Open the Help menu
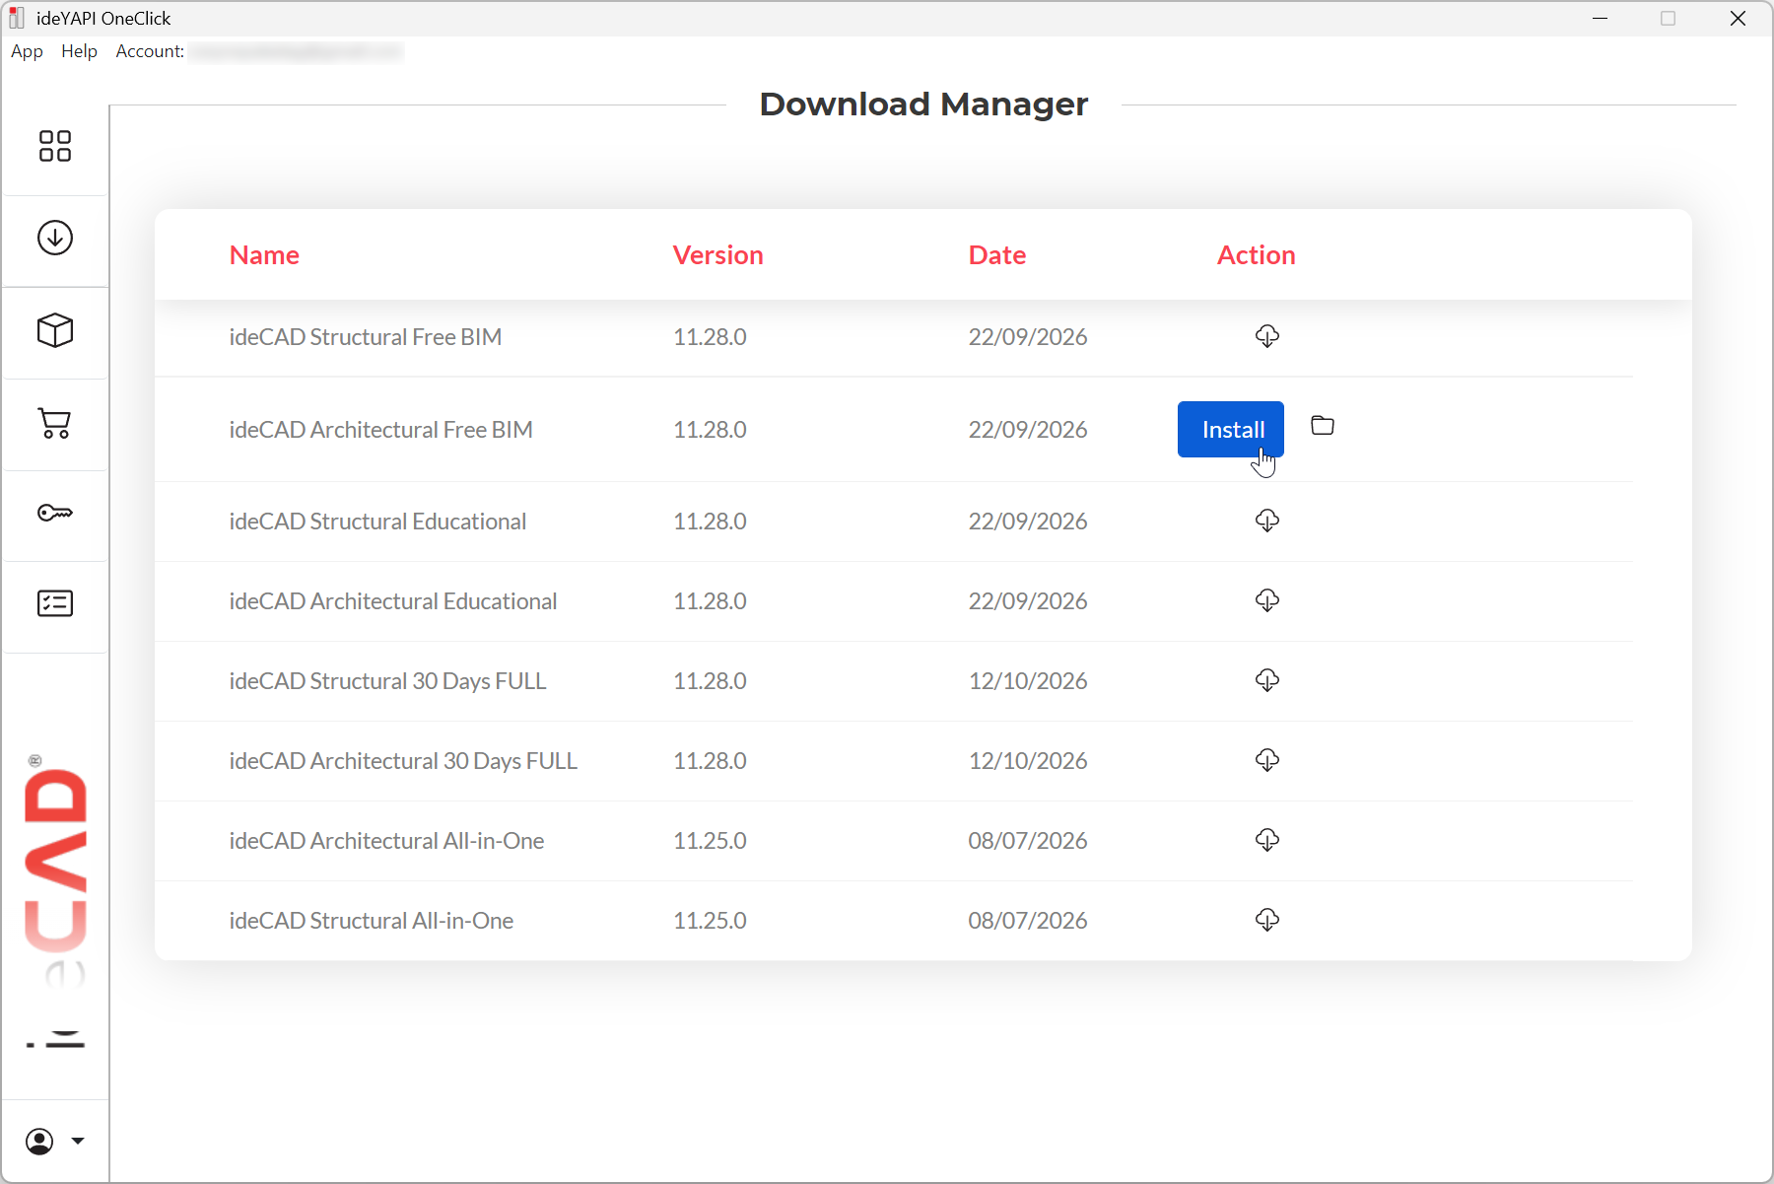Screen dimensions: 1774x1184 coord(79,51)
